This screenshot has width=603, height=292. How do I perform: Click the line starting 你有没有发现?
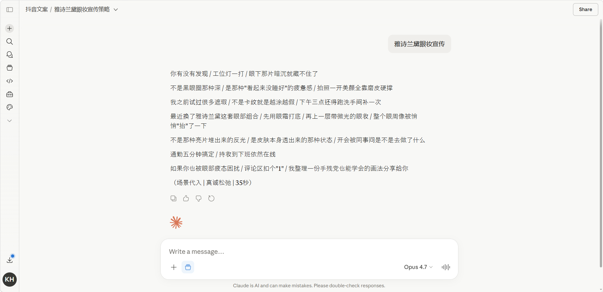click(x=244, y=74)
